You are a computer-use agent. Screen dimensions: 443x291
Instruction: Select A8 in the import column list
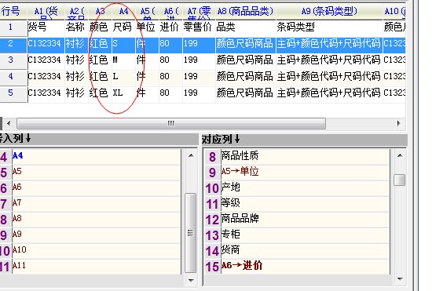(x=96, y=220)
